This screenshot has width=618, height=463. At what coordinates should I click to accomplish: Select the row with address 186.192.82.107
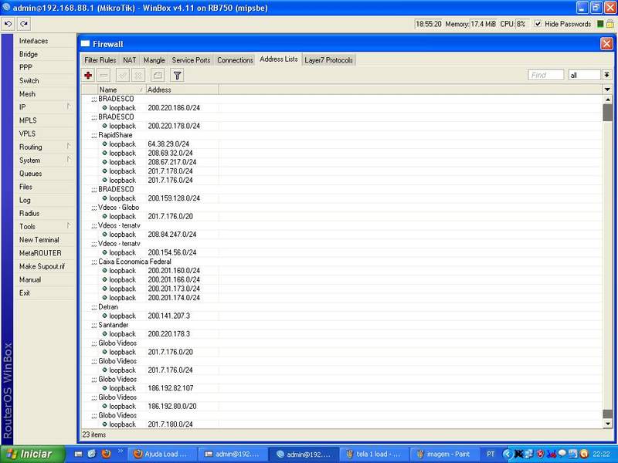[342, 388]
